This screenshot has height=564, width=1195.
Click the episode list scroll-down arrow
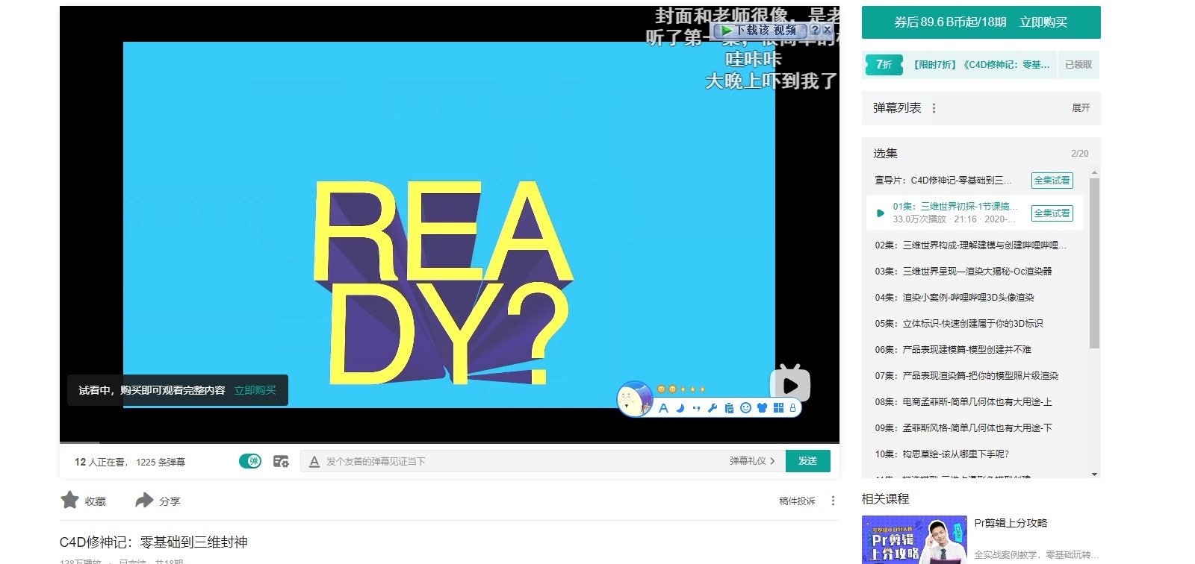pos(1094,474)
